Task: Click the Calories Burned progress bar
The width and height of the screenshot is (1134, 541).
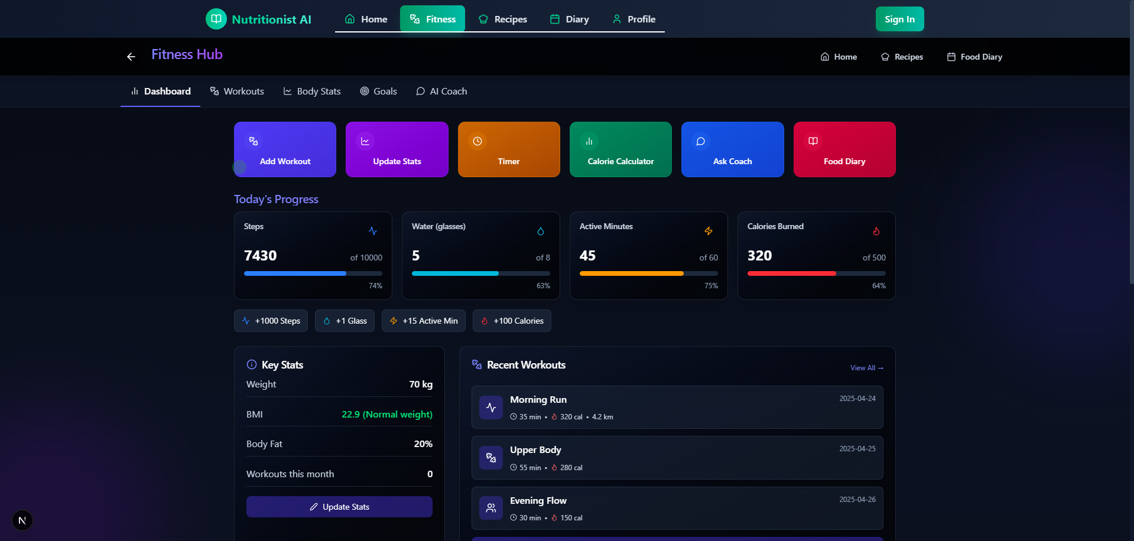Action: (x=817, y=273)
